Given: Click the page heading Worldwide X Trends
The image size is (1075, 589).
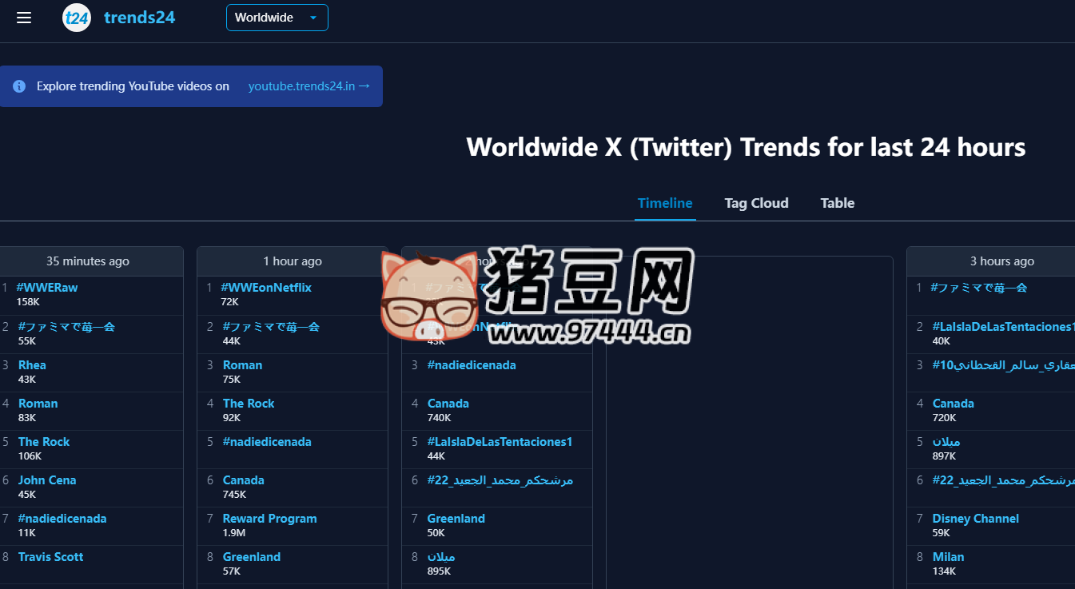Looking at the screenshot, I should coord(746,147).
